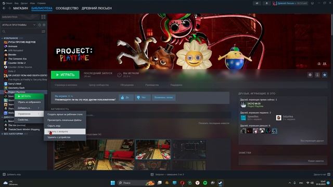Open Друзья и чат
Screen dimensions: 333x187
click(x=322, y=175)
